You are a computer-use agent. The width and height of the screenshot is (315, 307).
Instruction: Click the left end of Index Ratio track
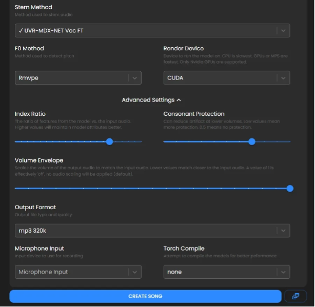pyautogui.click(x=16, y=141)
